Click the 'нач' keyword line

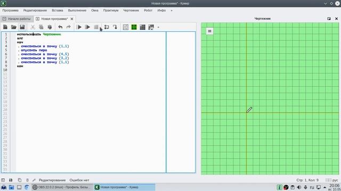[x=20, y=42]
